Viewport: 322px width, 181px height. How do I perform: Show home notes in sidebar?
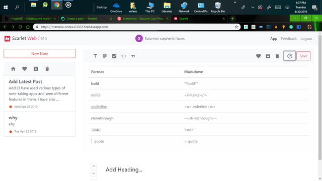pyautogui.click(x=13, y=69)
